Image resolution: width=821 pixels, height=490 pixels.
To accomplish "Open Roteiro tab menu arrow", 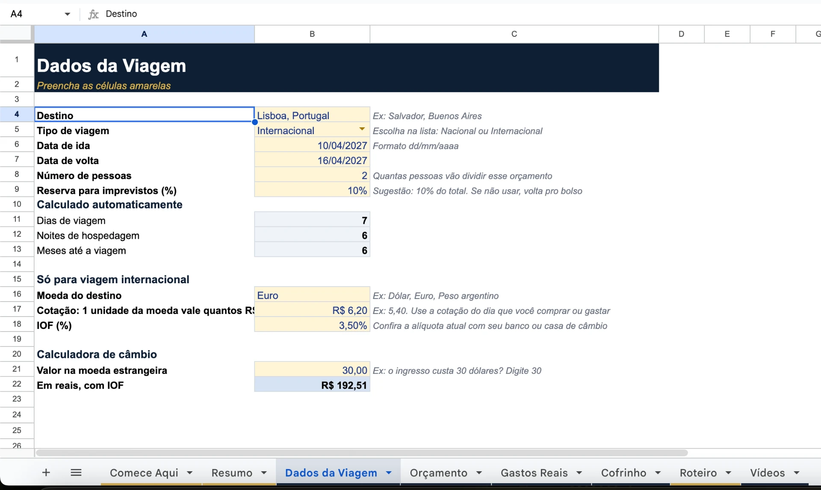I will pyautogui.click(x=728, y=472).
